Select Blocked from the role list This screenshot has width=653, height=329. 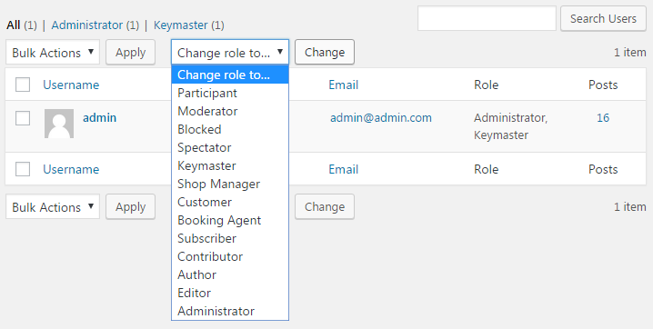(230, 129)
